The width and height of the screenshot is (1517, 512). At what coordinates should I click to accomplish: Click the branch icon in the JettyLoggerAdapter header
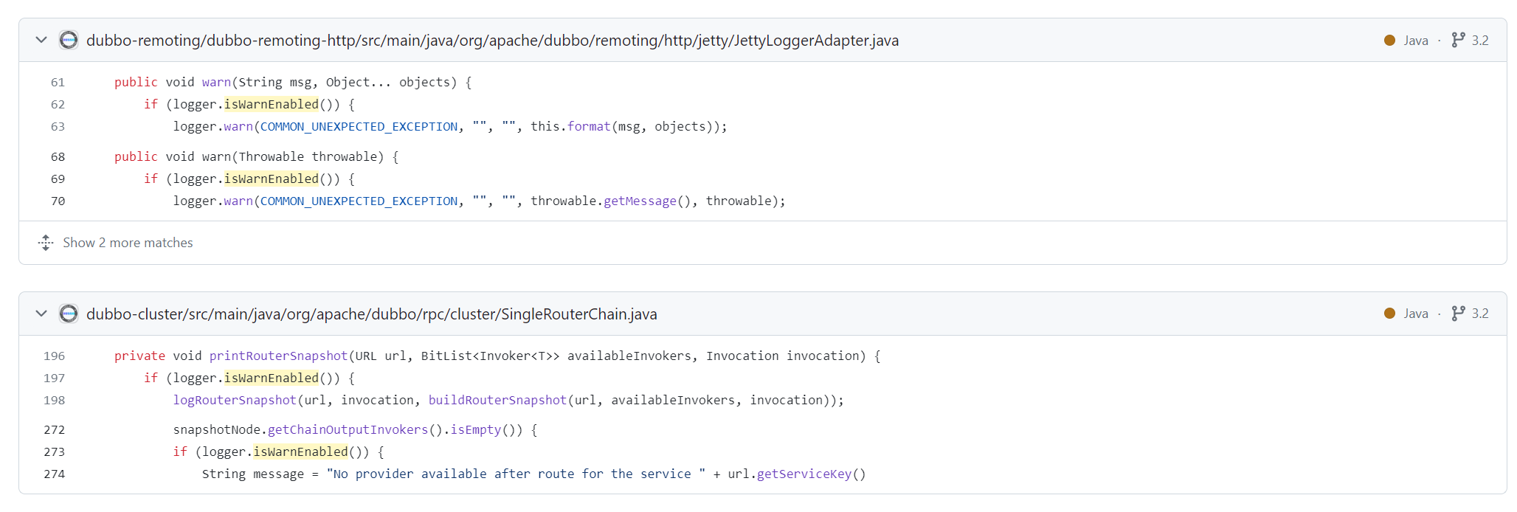tap(1458, 40)
